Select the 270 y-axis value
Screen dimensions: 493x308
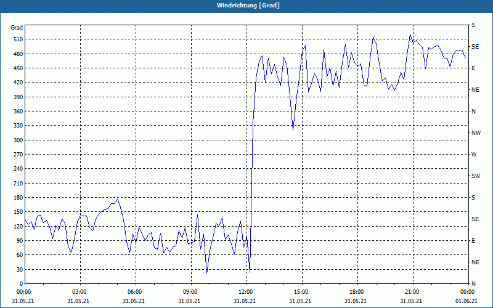pos(18,155)
